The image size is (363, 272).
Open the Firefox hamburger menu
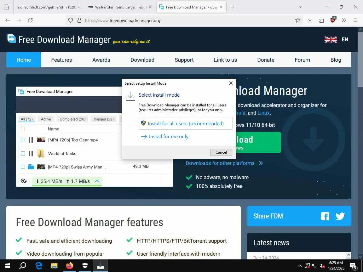tap(355, 20)
